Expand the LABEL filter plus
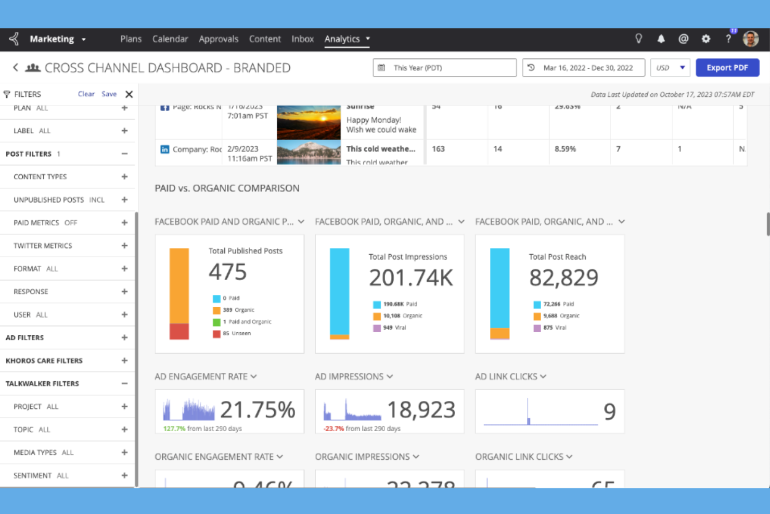The width and height of the screenshot is (770, 514). (x=124, y=131)
